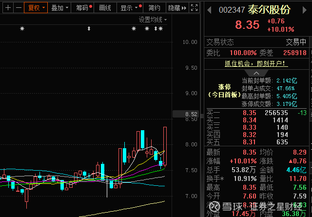Click 委差 value 258918
This screenshot has width=312, height=217.
point(295,53)
